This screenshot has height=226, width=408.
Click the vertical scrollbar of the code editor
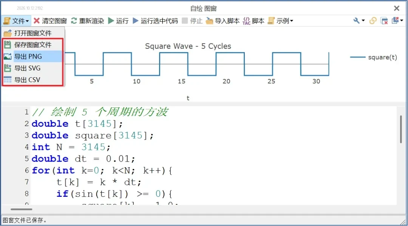pos(401,129)
